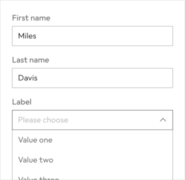Place cursor on the text 'Davis'
Image resolution: width=185 pixels, height=180 pixels.
click(x=27, y=78)
